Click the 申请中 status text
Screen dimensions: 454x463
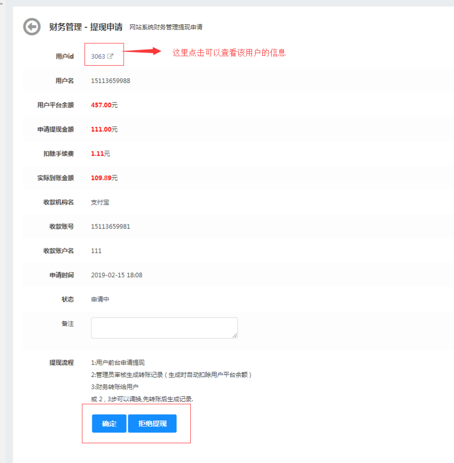100,299
